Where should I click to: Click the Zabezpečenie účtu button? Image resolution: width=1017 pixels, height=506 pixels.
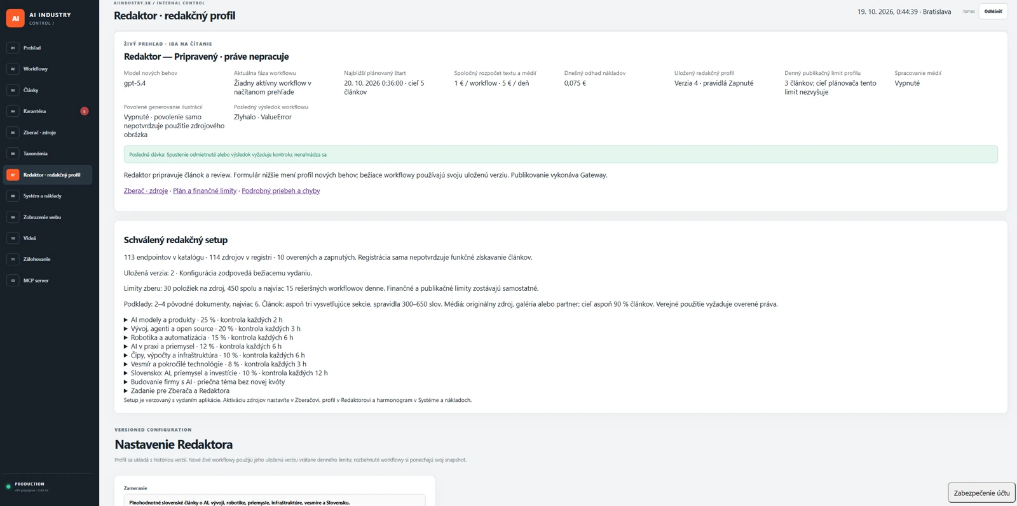click(x=981, y=493)
